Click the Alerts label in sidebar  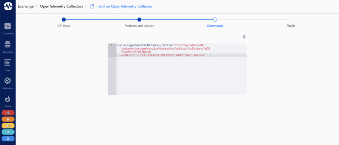(8, 106)
